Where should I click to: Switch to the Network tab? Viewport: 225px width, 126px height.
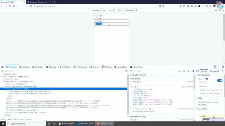51,67
